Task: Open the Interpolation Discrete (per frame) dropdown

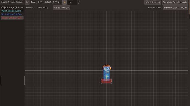Action: click(x=175, y=7)
